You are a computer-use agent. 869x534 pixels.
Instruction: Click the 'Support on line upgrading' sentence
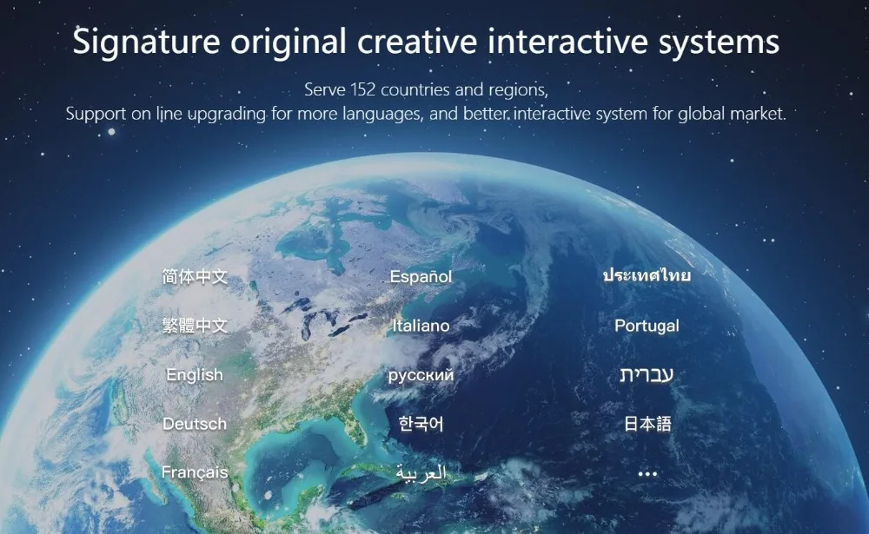(426, 114)
